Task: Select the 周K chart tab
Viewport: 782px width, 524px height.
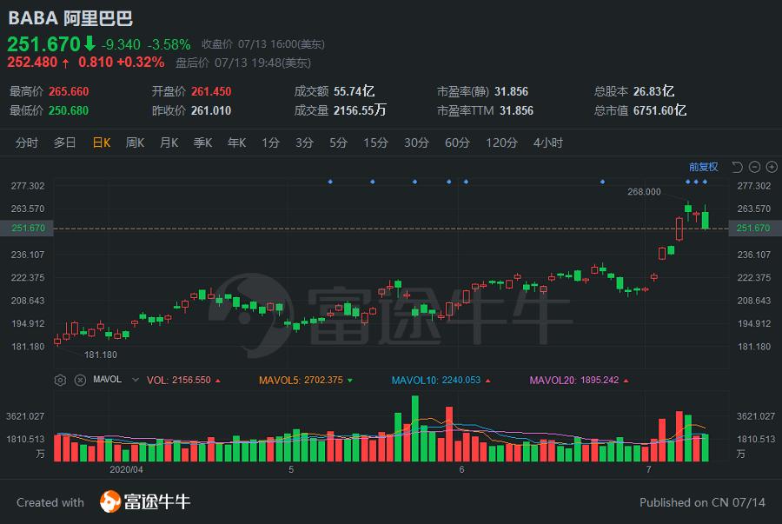Action: pyautogui.click(x=136, y=143)
